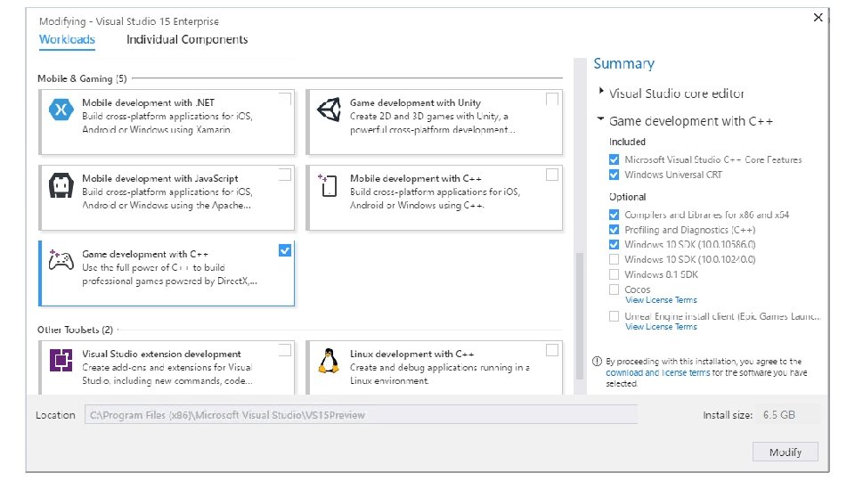Click the game controller icon for C++ games
855x481 pixels.
coord(61,263)
